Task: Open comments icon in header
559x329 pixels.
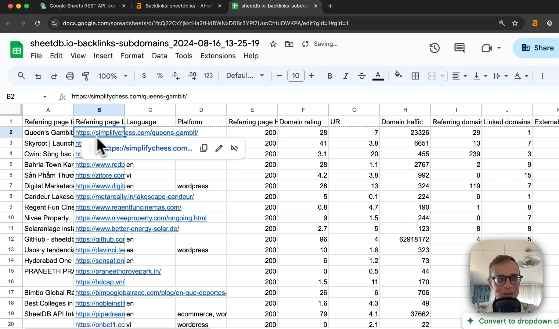Action: 459,48
